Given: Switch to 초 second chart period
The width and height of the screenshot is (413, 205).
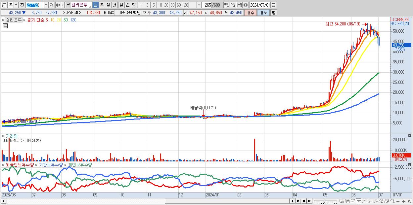Looking at the screenshot, I should click(127, 5).
